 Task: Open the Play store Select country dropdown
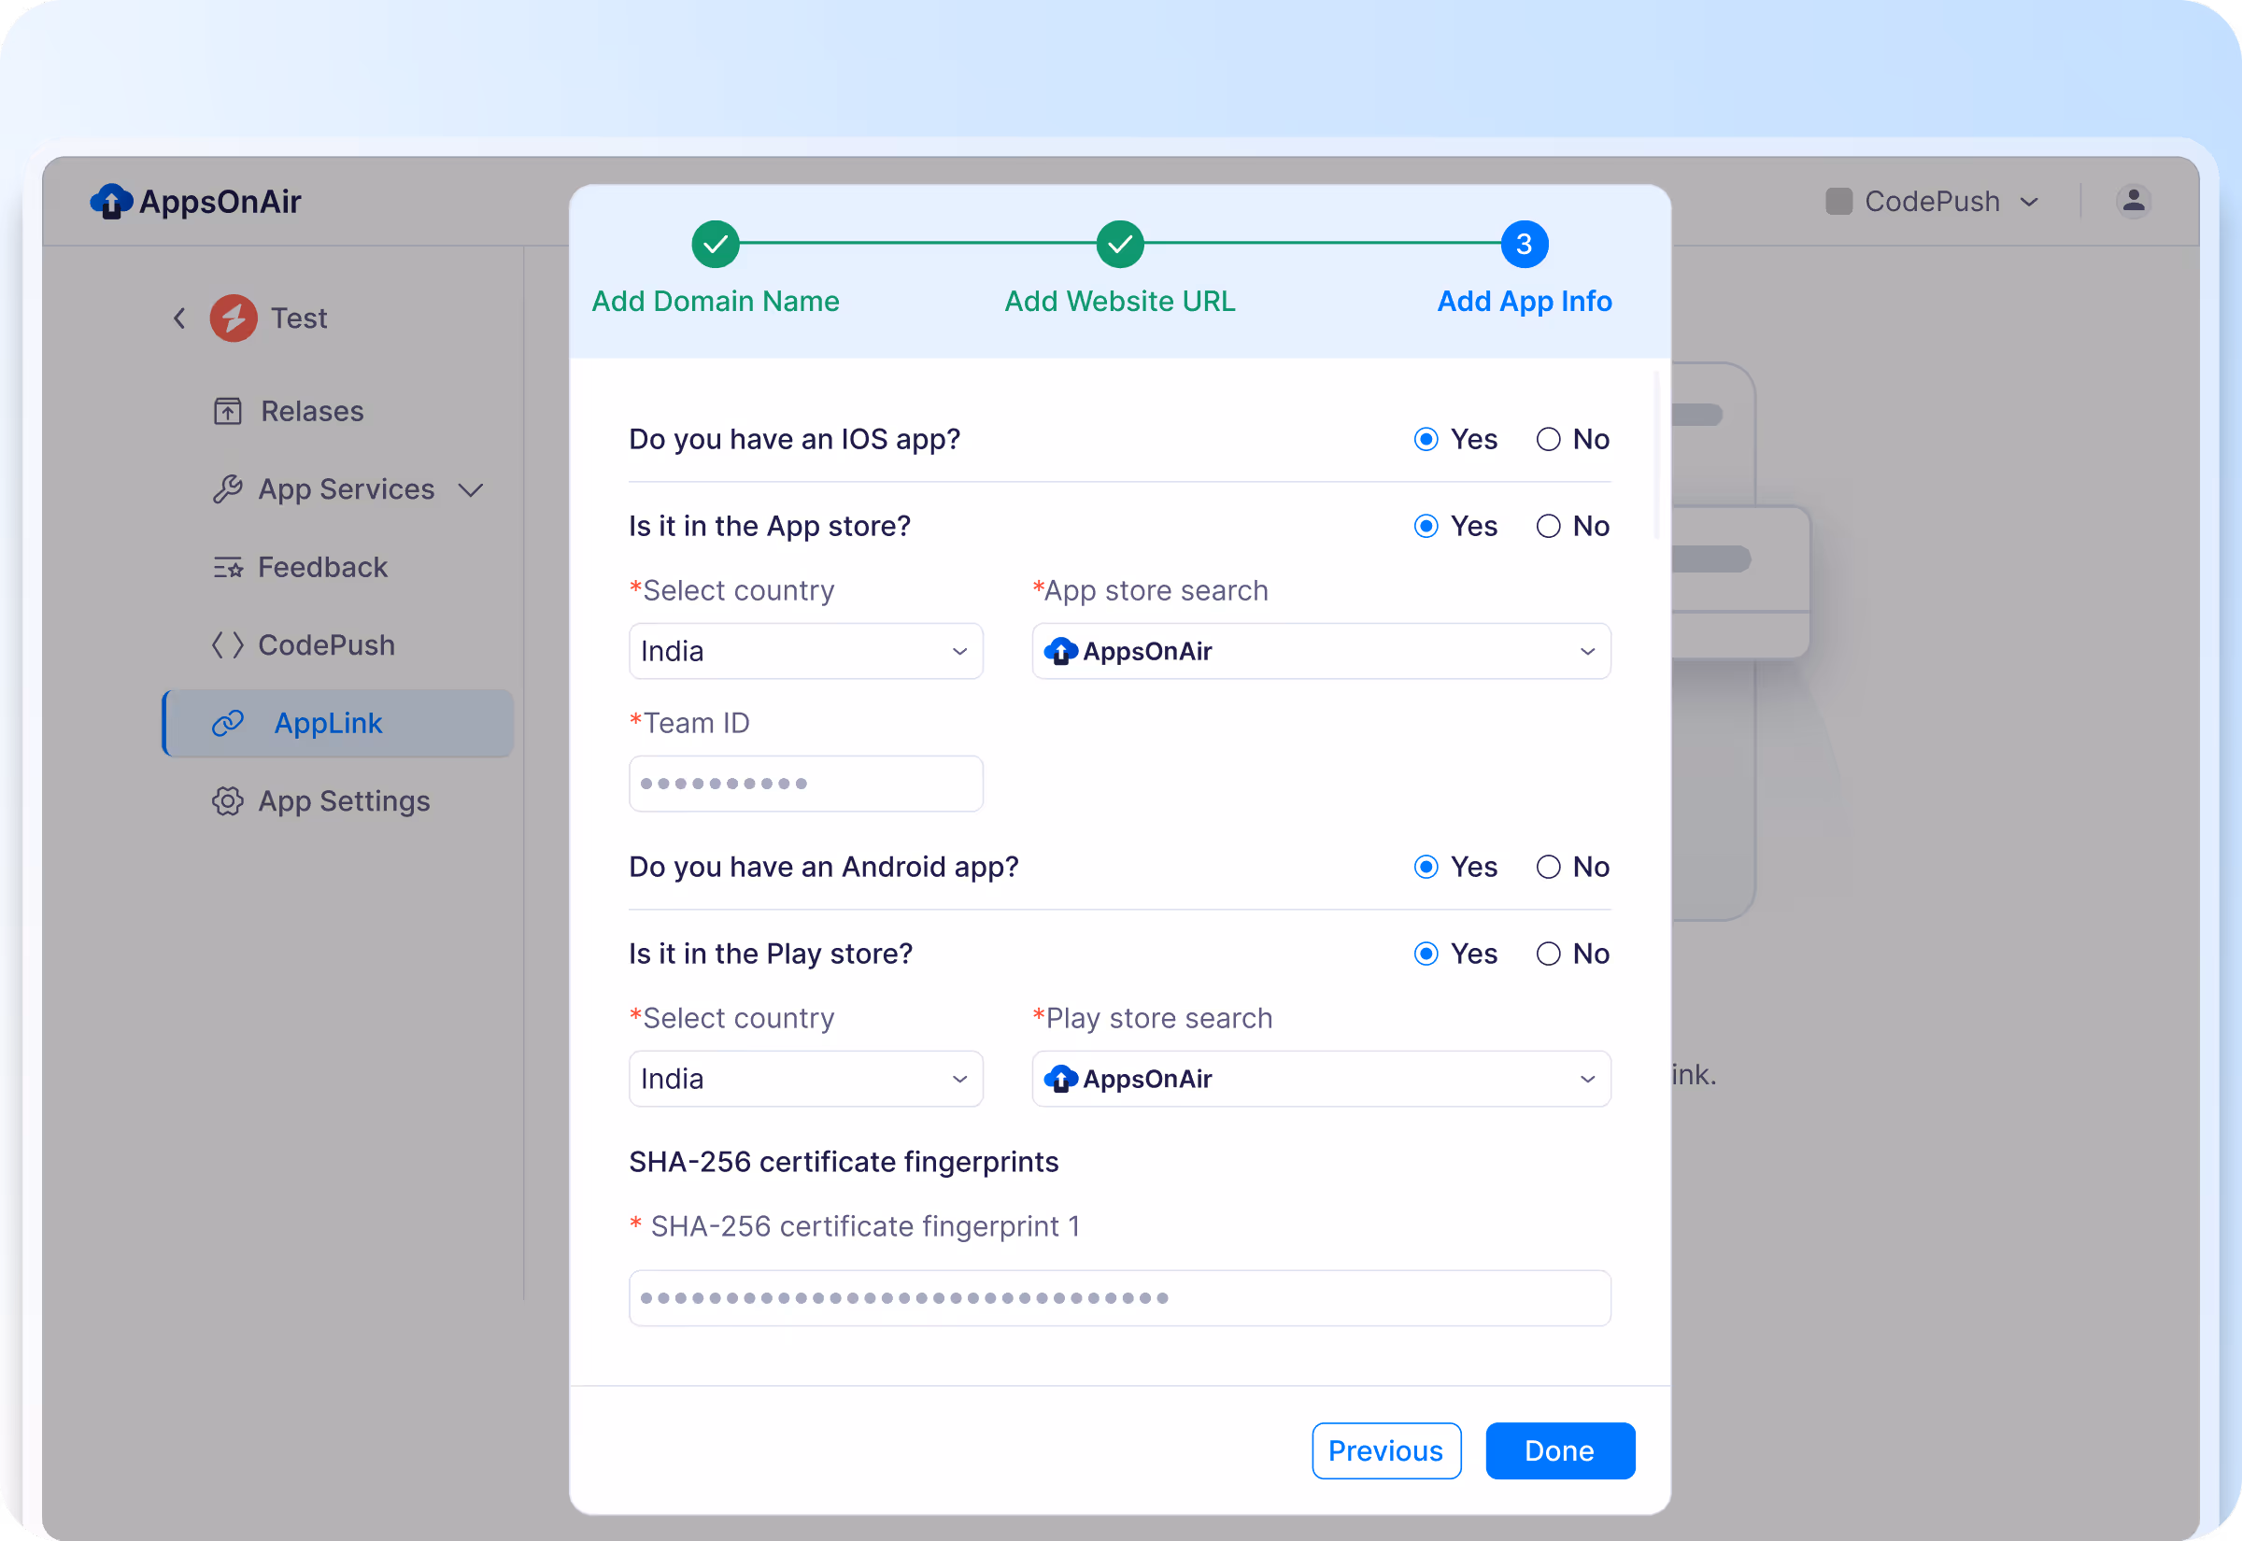(805, 1080)
